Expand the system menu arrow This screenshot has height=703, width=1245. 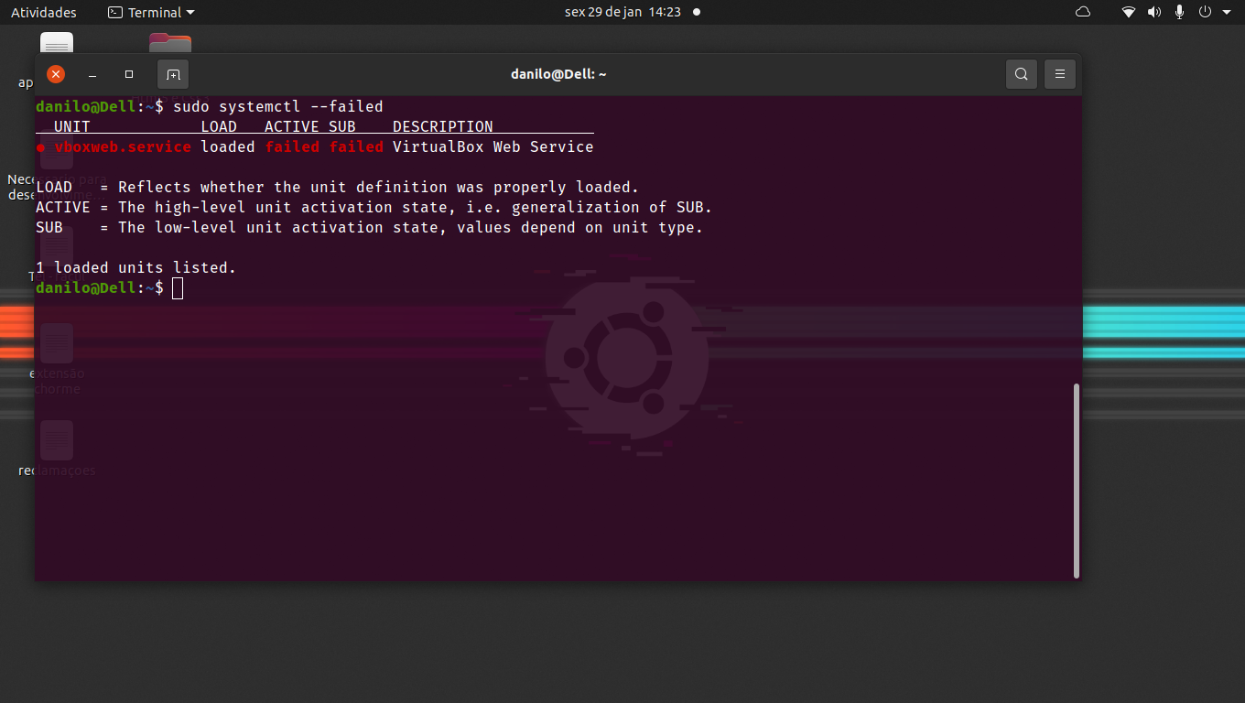click(x=1226, y=12)
